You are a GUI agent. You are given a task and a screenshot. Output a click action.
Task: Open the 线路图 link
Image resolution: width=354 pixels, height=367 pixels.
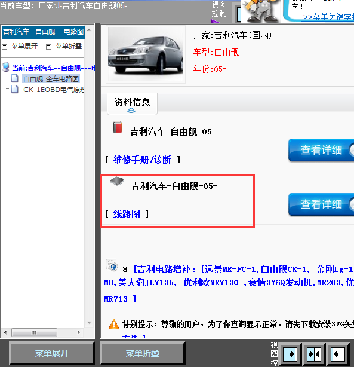click(x=127, y=214)
